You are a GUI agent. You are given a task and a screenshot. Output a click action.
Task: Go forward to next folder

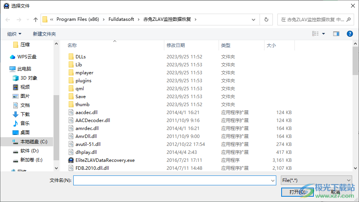point(19,20)
